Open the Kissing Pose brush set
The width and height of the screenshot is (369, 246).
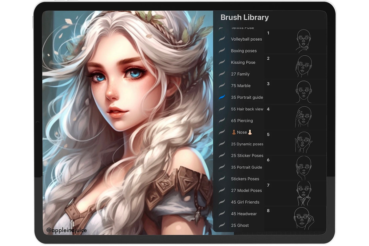(x=243, y=62)
